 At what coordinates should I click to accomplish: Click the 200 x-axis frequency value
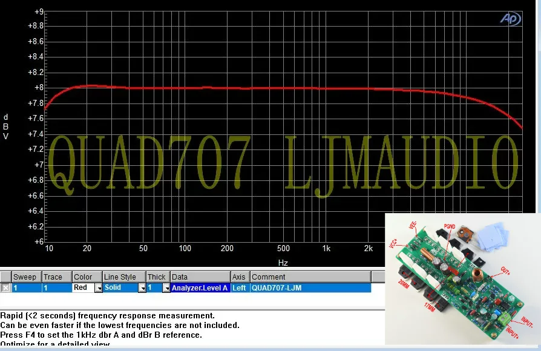(x=227, y=248)
